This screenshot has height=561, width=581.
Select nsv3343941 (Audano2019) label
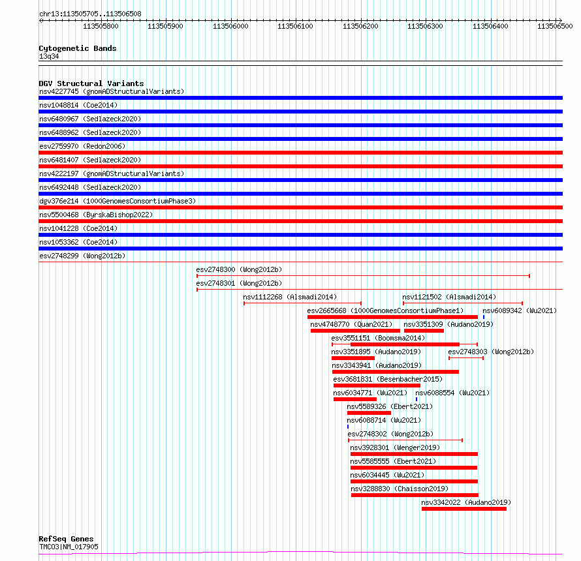pyautogui.click(x=377, y=365)
